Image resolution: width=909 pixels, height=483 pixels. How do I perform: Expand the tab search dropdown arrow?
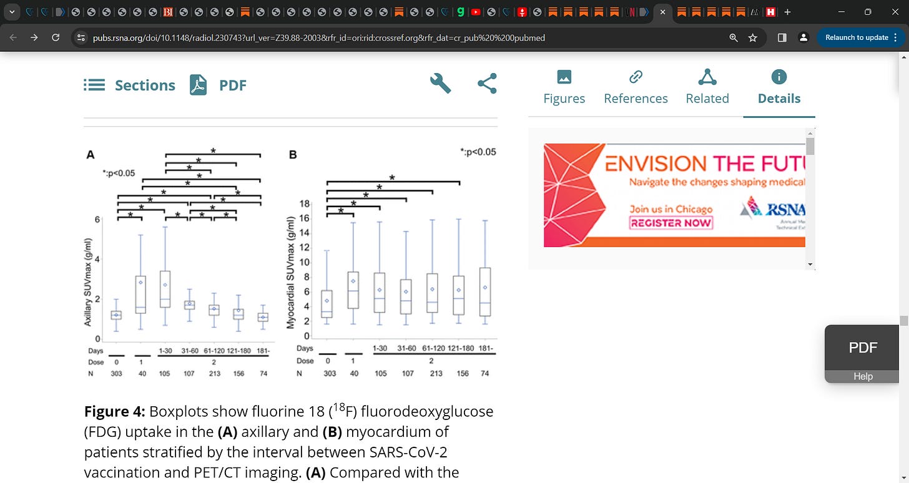pos(12,12)
